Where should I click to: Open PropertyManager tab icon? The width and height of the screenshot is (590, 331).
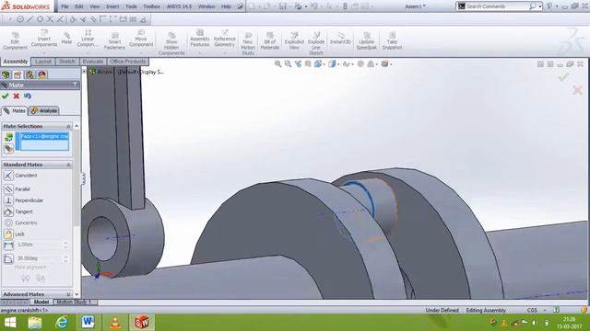(18, 74)
